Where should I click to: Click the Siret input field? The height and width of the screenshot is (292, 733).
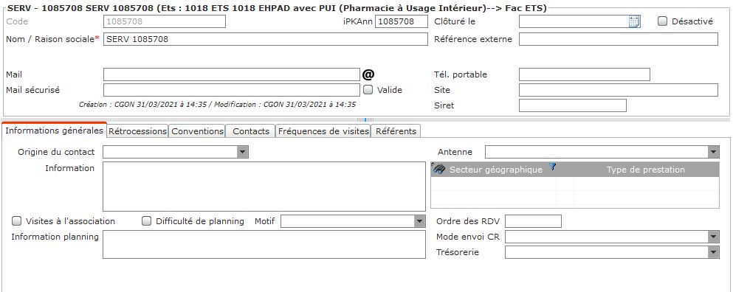tap(573, 105)
